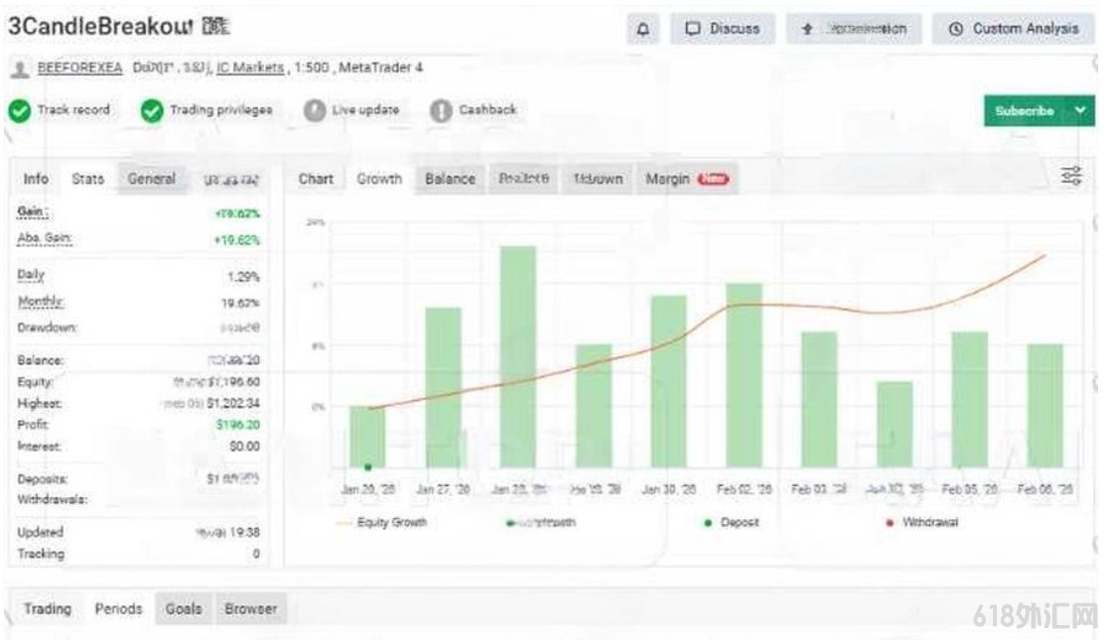The image size is (1105, 640).
Task: Click the Interest value $0.00
Action: tap(244, 447)
